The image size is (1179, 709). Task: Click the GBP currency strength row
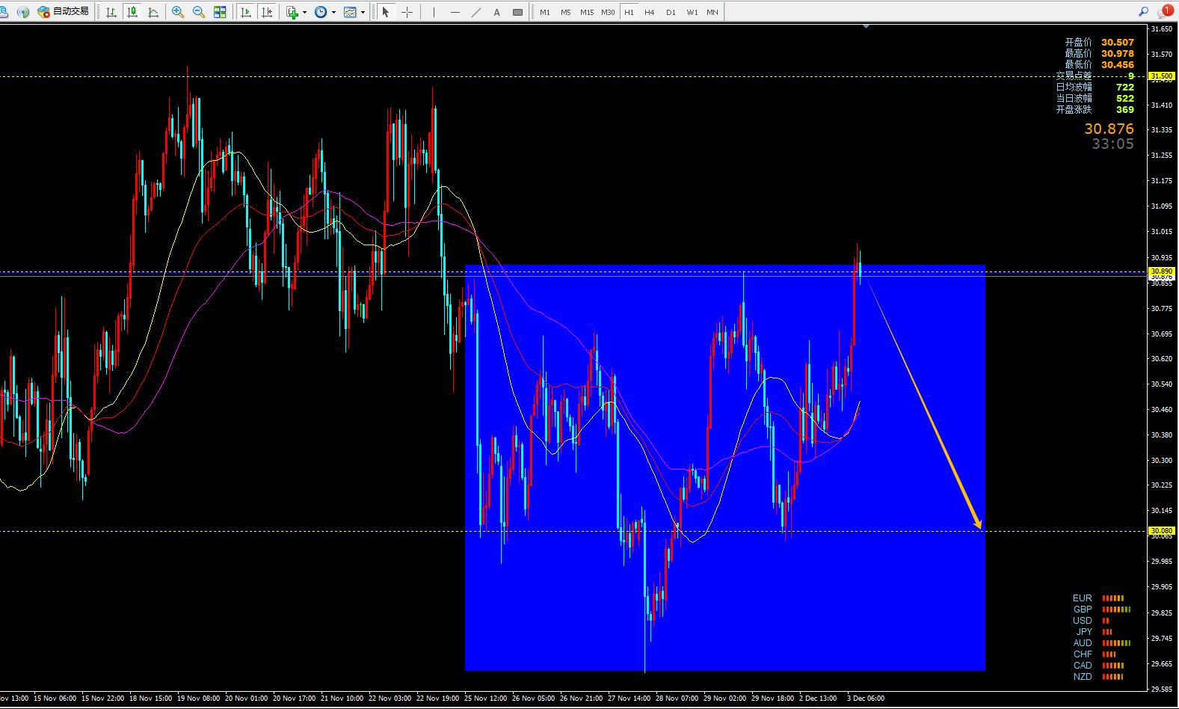click(1101, 610)
